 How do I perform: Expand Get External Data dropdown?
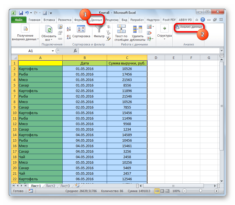click(x=38, y=39)
